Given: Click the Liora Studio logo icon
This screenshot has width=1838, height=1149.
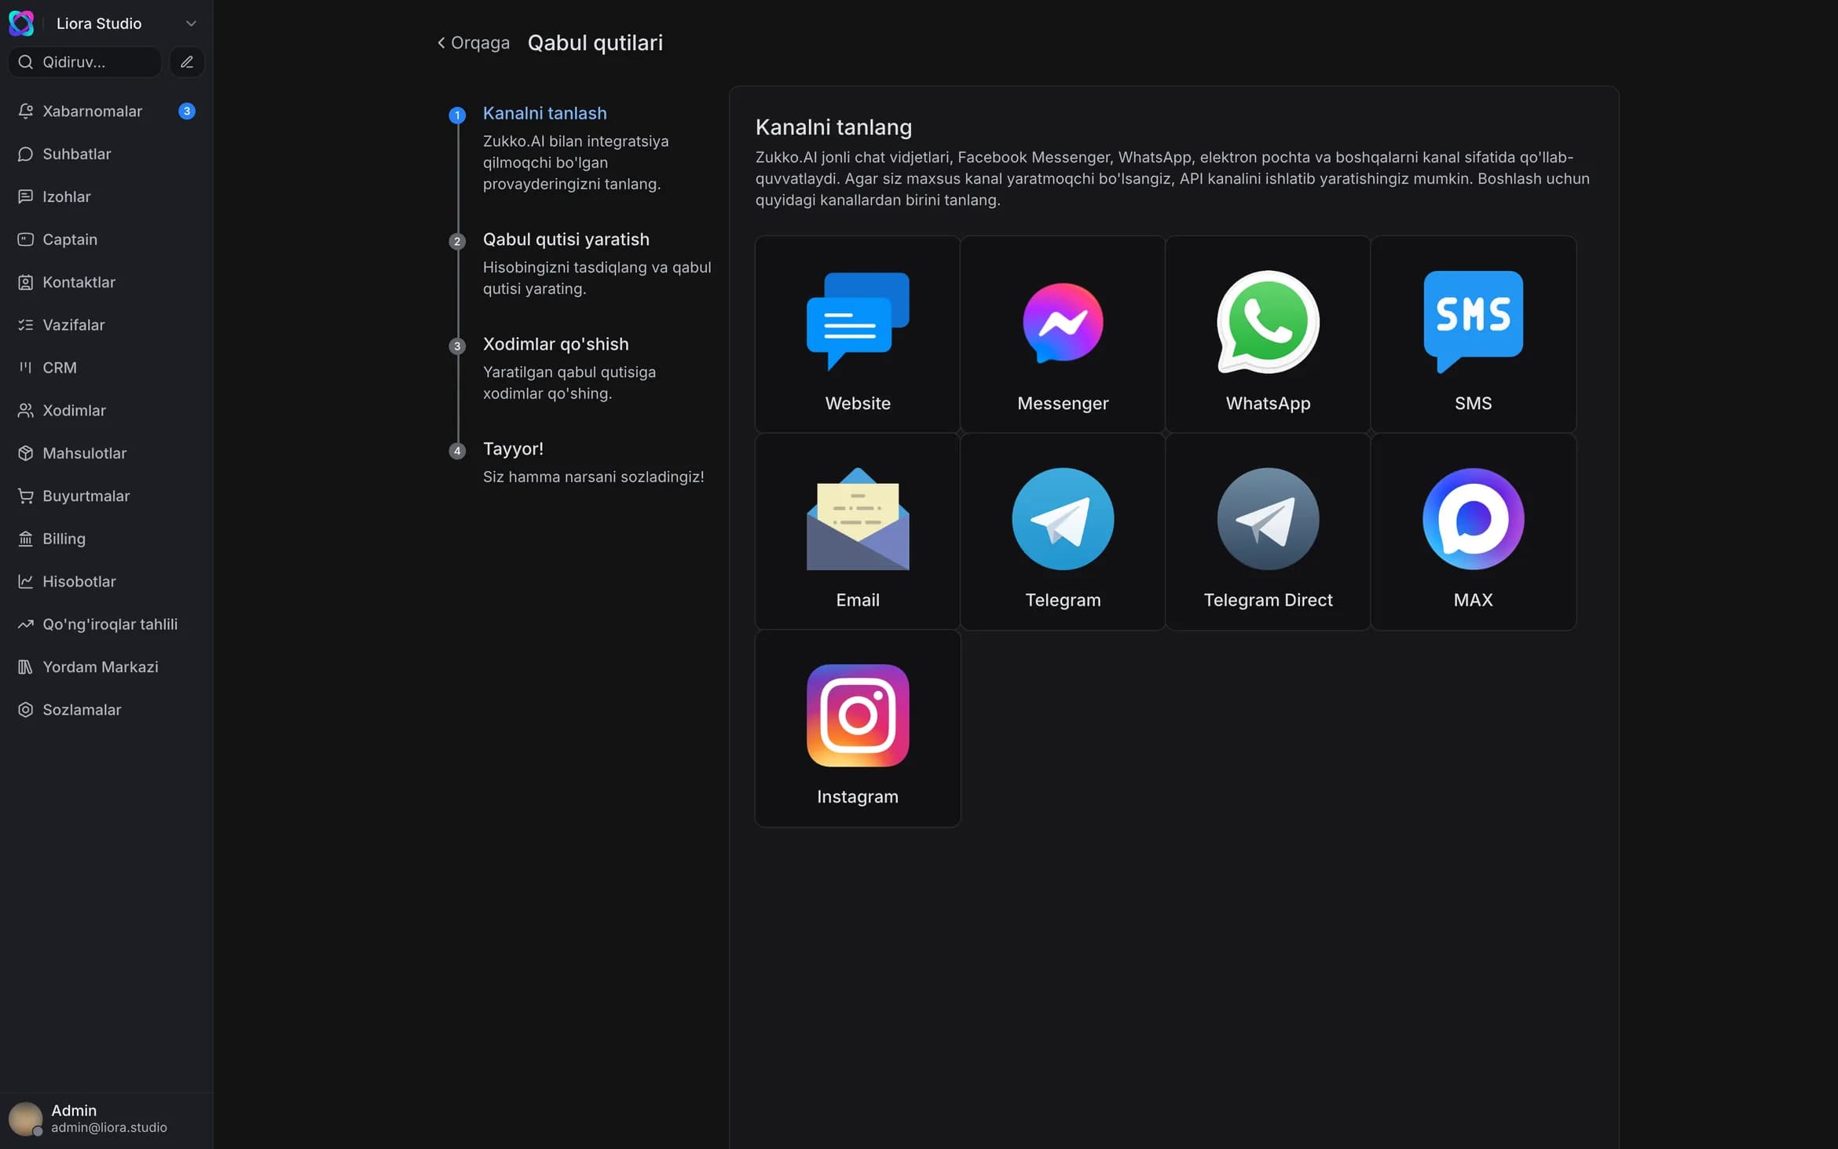Looking at the screenshot, I should [21, 24].
